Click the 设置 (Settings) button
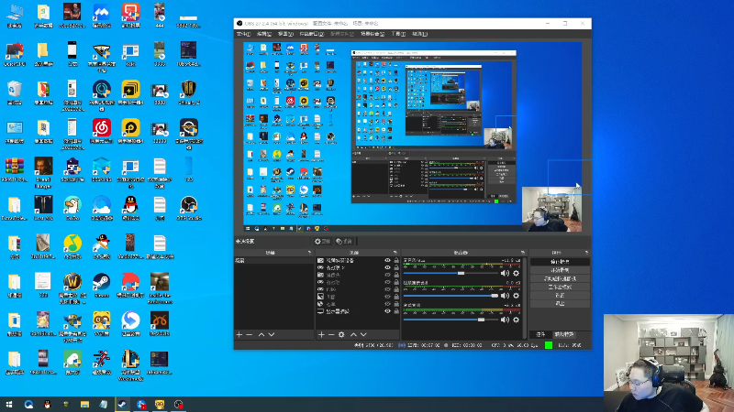This screenshot has width=734, height=412. click(x=559, y=296)
